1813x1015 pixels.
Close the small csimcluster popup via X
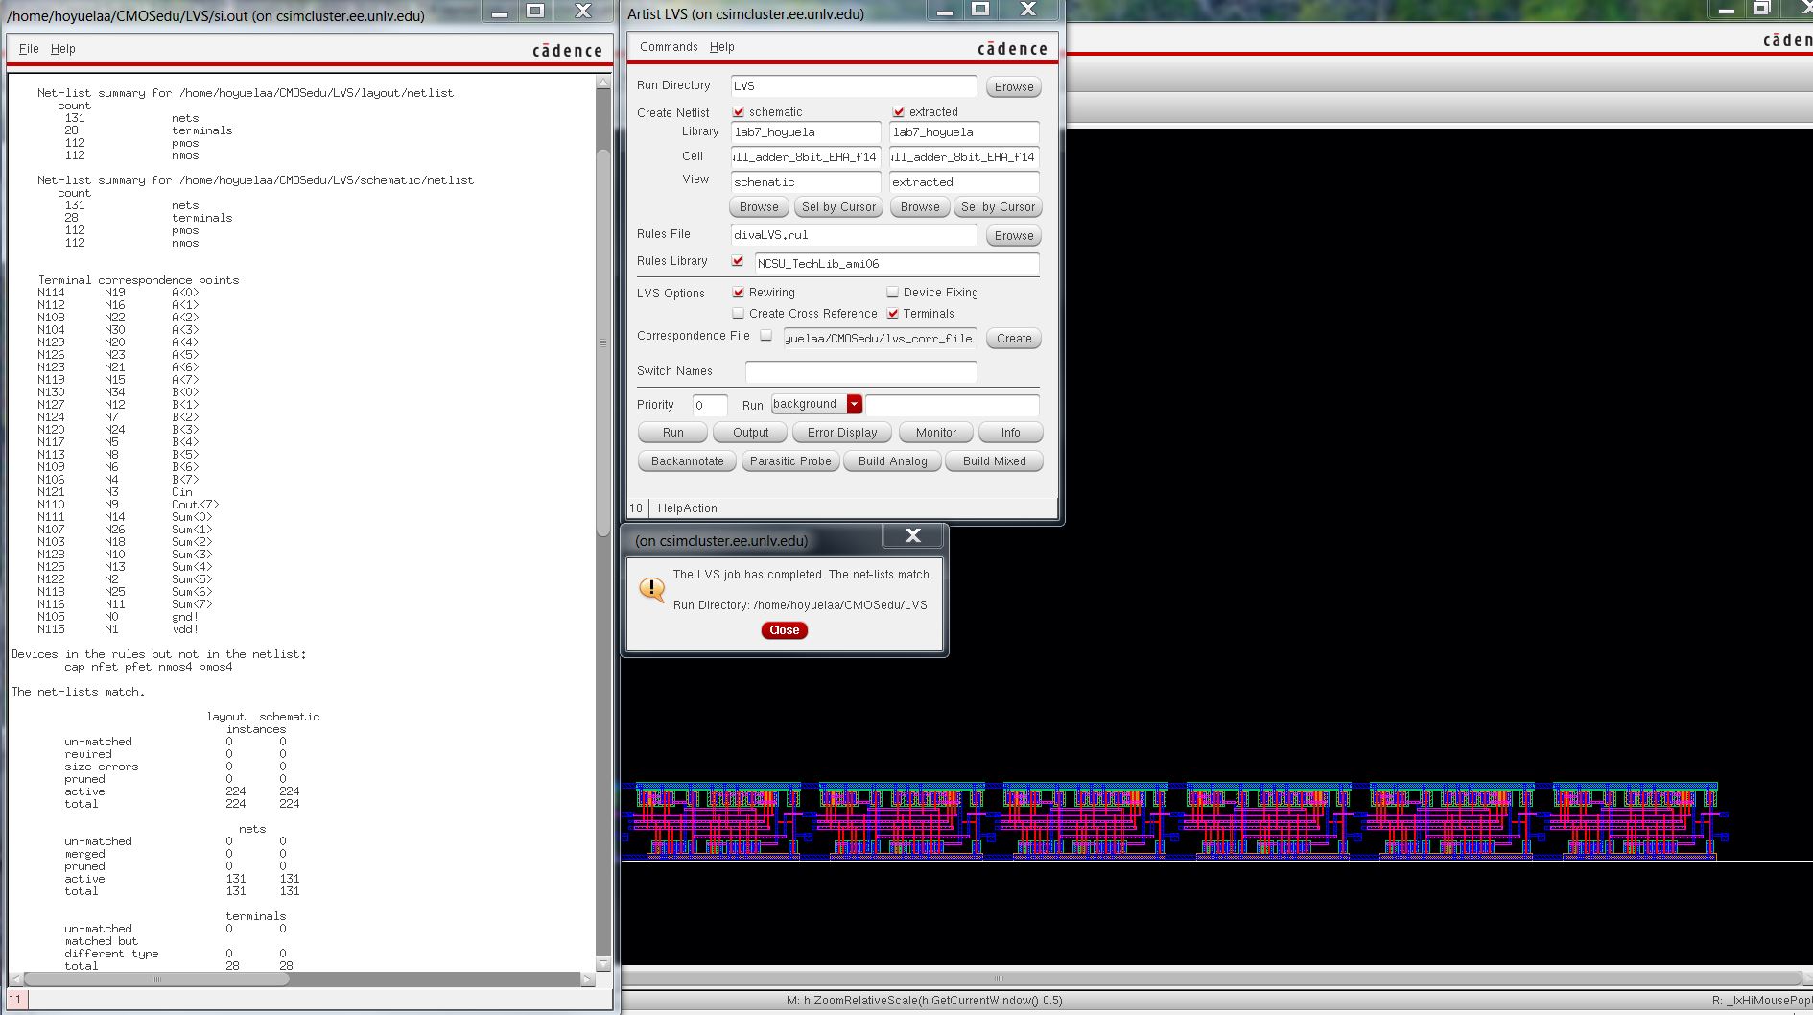(x=912, y=536)
